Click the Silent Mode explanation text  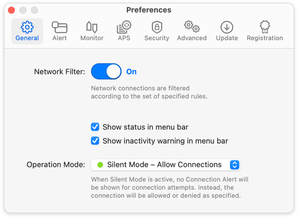[169, 188]
